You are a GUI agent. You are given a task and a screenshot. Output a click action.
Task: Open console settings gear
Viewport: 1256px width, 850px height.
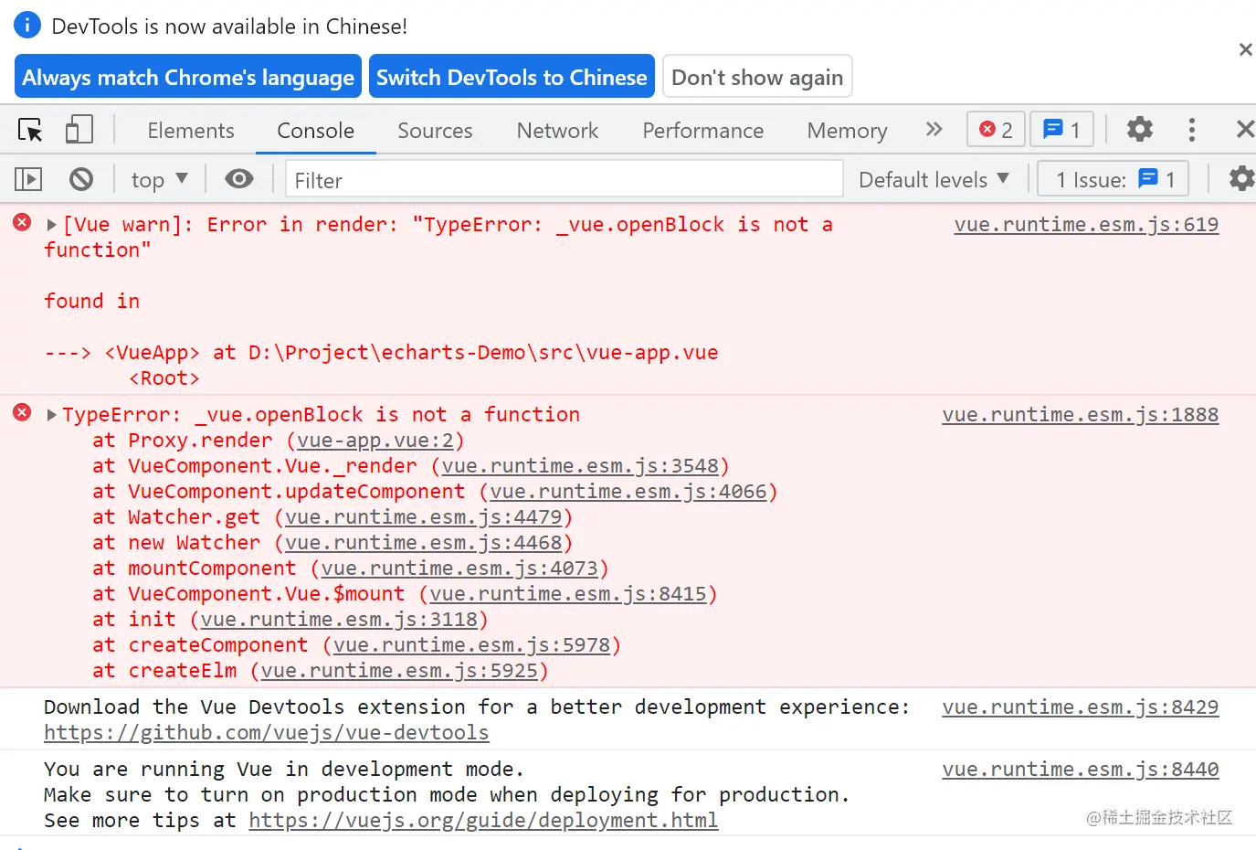point(1241,178)
